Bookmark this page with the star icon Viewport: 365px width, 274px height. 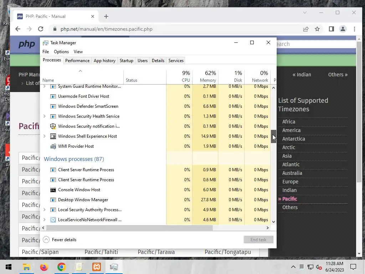(317, 29)
